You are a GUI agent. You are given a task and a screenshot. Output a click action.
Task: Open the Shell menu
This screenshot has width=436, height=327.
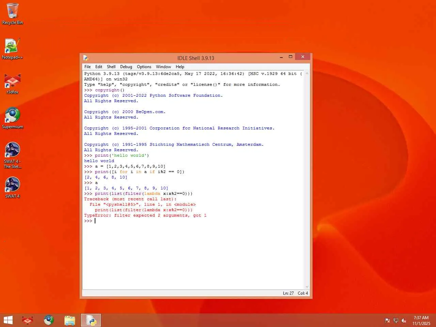tap(111, 67)
